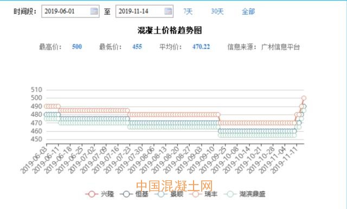Select the 7天 time range link
Image resolution: width=347 pixels, height=209 pixels.
coord(188,11)
